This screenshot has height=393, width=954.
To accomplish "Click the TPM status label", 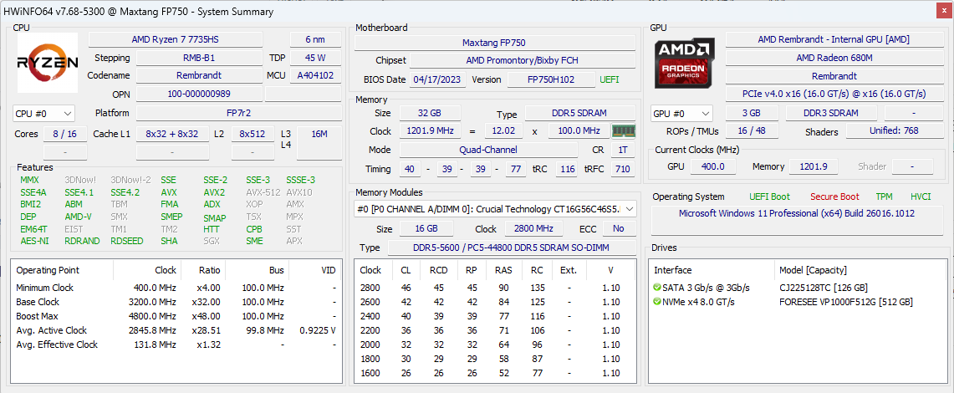I will pos(884,196).
